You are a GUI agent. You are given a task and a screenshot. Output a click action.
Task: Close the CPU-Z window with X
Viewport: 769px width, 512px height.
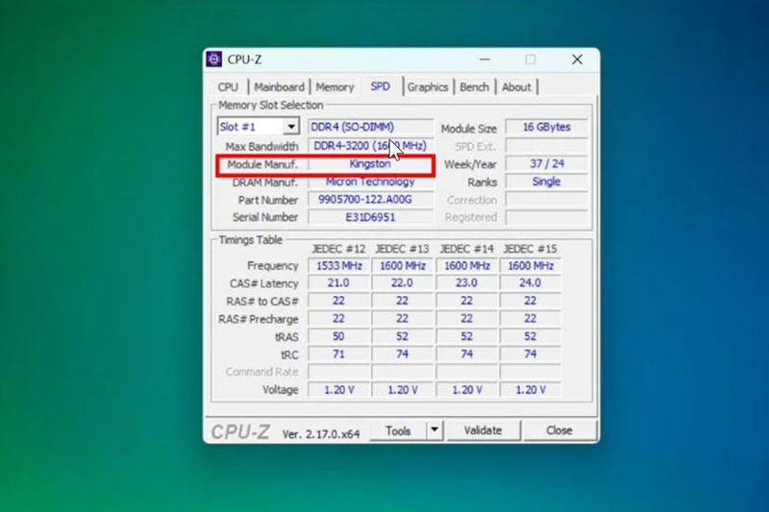(x=577, y=60)
